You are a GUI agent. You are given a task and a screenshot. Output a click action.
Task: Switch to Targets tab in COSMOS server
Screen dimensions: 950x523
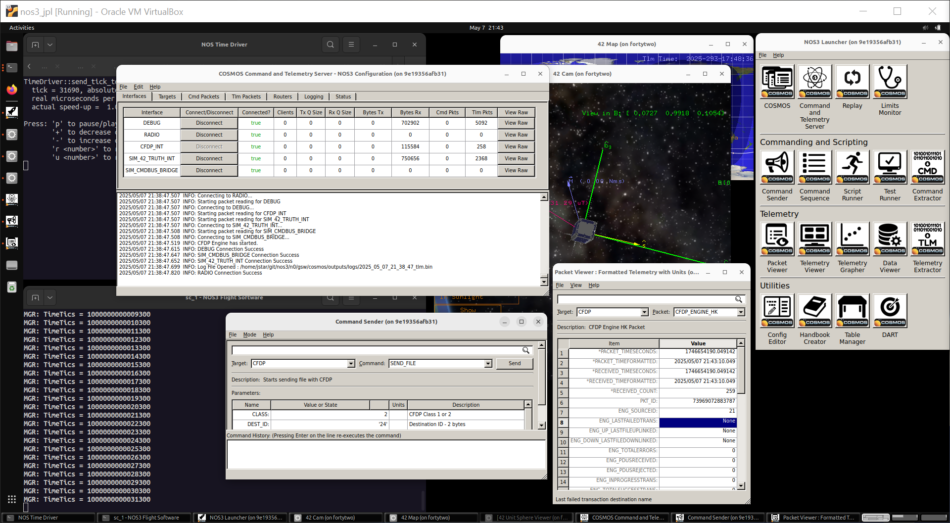pyautogui.click(x=167, y=96)
